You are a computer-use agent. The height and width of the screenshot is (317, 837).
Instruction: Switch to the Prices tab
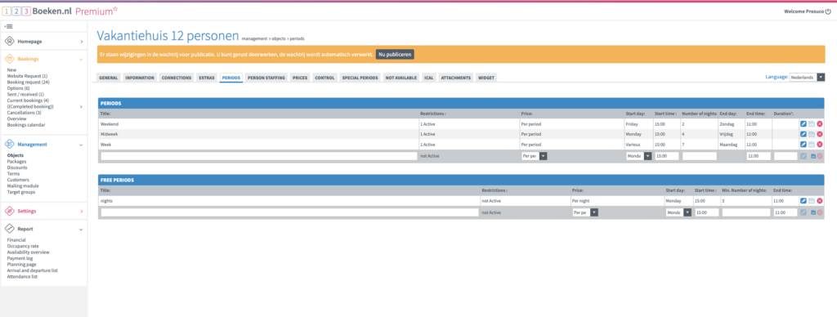[x=300, y=78]
